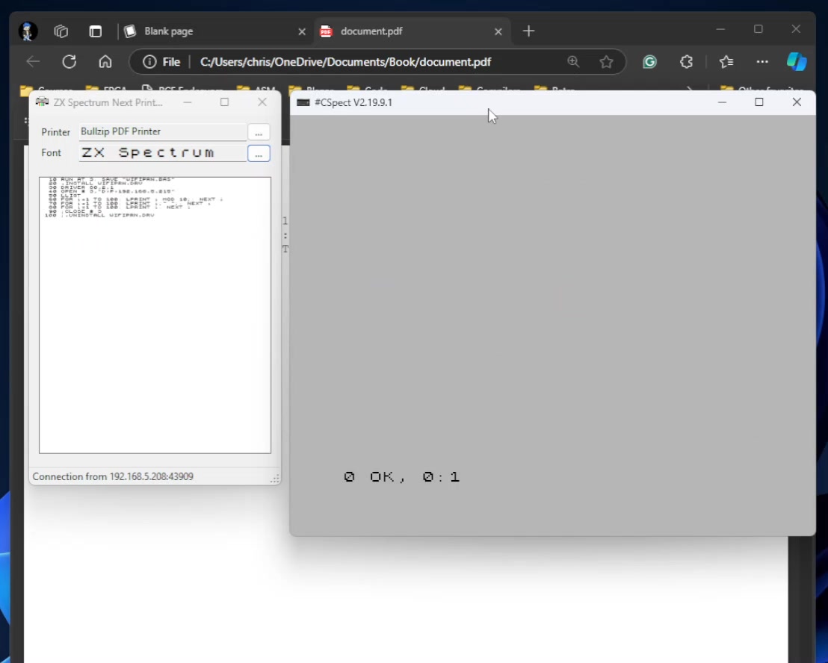The height and width of the screenshot is (663, 828).
Task: Click the ZX Spectrum Next Printer window icon
Action: click(43, 102)
